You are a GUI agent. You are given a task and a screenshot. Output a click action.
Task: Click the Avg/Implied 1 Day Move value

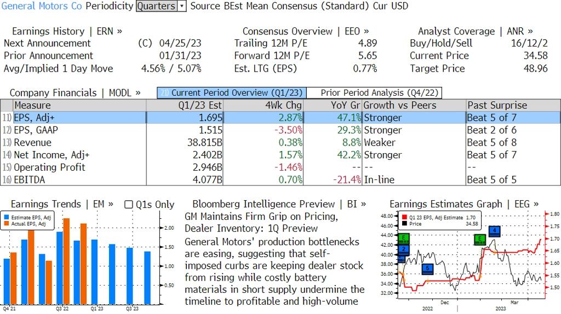pyautogui.click(x=171, y=68)
